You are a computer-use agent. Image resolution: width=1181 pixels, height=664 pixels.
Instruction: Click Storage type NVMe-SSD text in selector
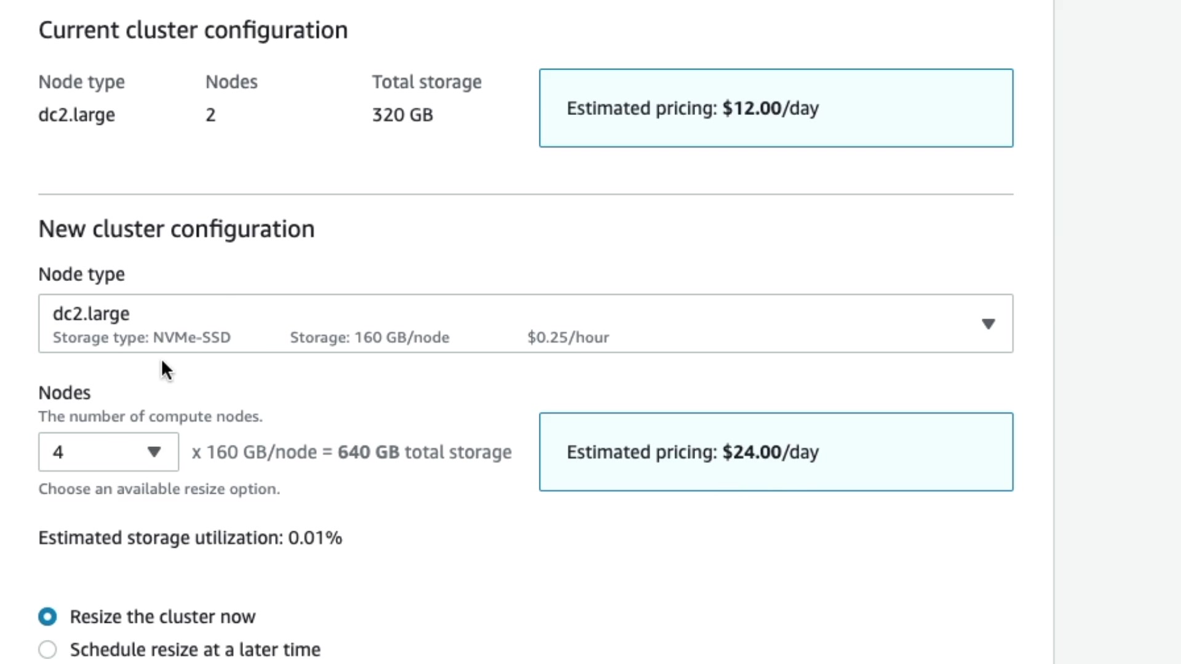pos(141,338)
